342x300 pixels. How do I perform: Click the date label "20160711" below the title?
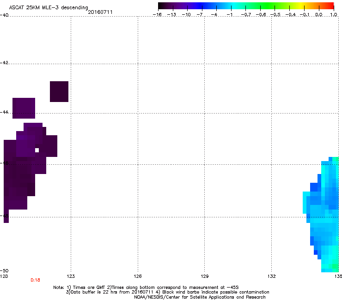click(100, 12)
